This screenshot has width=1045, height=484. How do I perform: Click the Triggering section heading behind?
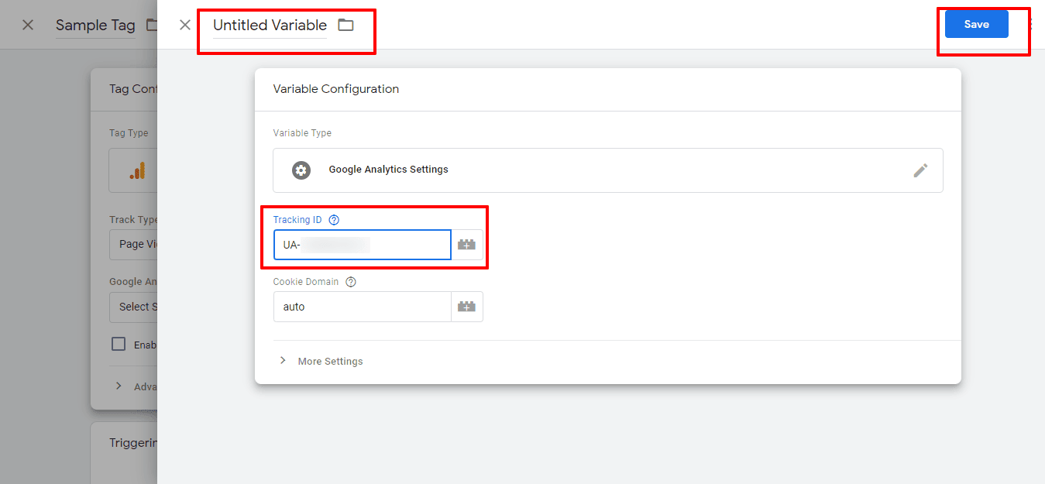click(x=133, y=443)
